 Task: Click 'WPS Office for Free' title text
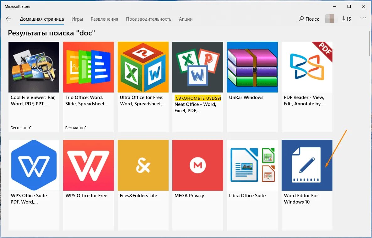click(x=86, y=196)
